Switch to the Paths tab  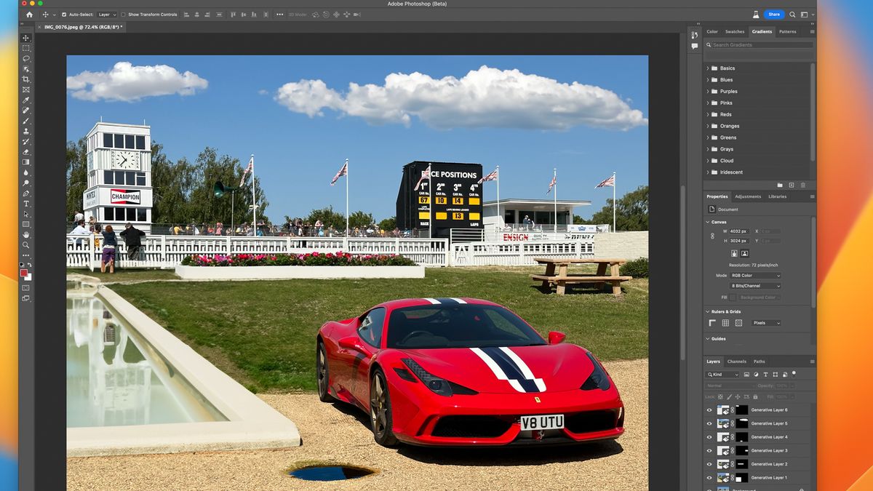click(759, 362)
